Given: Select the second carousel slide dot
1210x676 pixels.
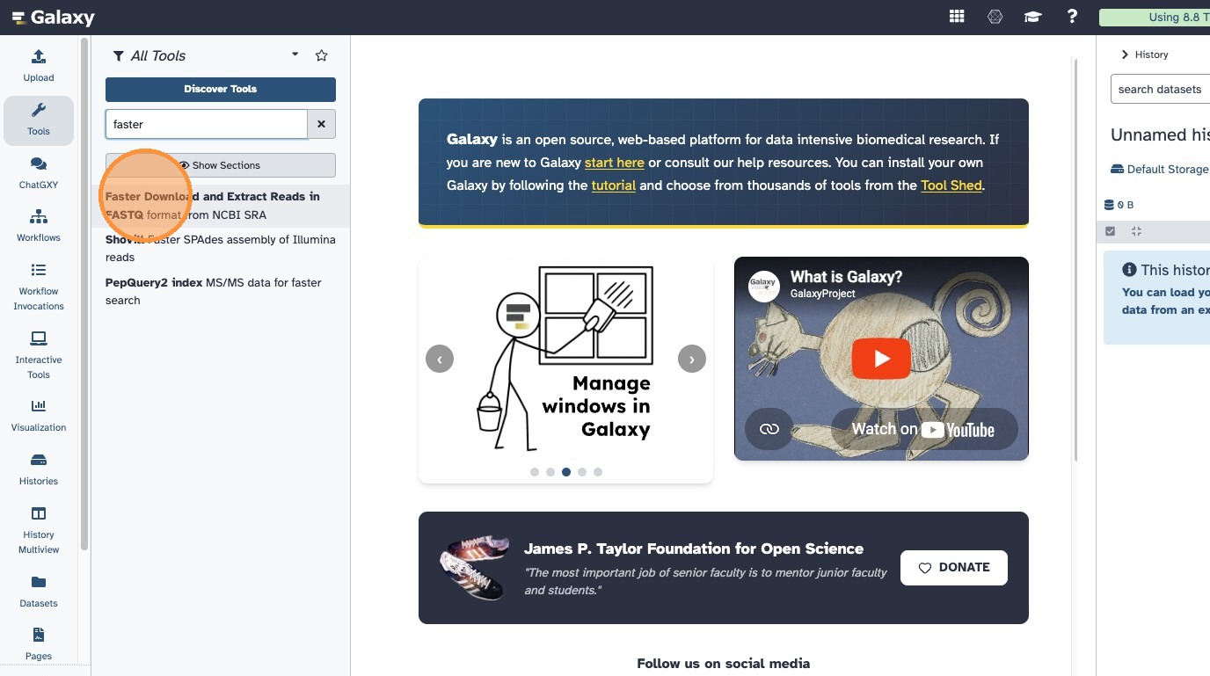Looking at the screenshot, I should pyautogui.click(x=550, y=472).
